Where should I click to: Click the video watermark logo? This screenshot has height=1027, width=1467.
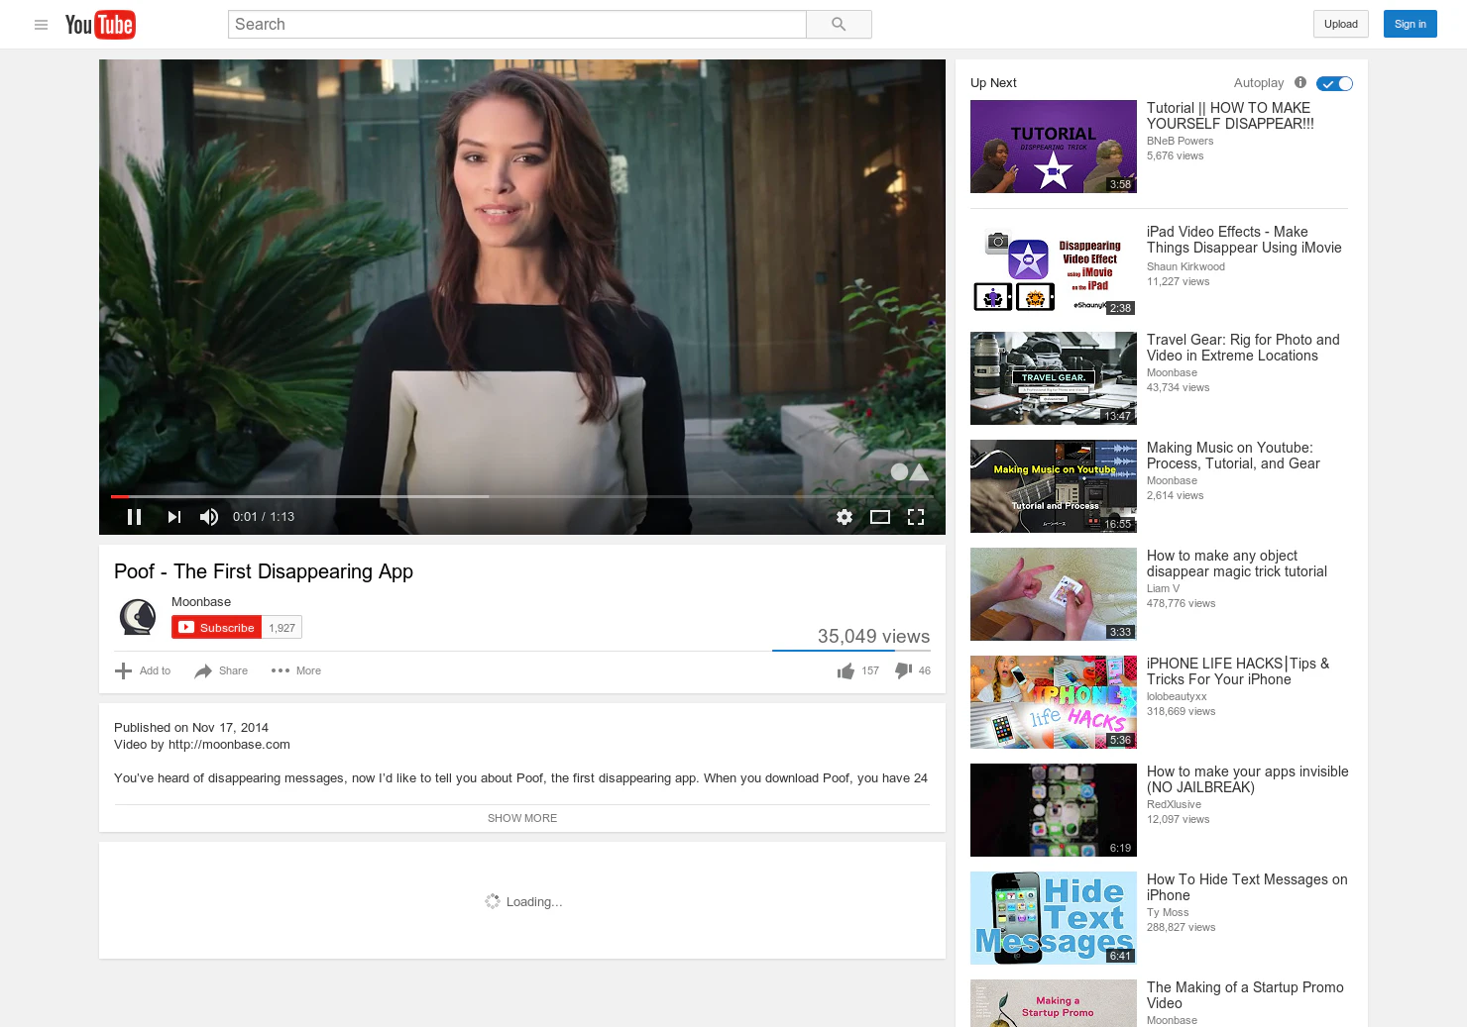click(909, 471)
